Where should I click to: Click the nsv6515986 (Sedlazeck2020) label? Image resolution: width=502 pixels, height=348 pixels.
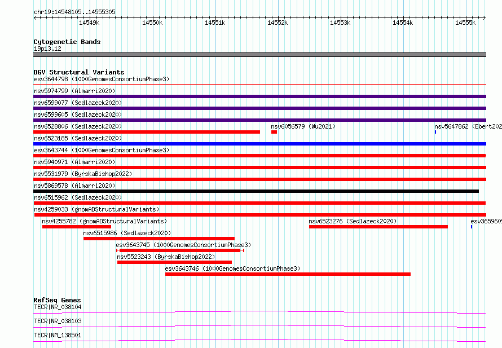(x=127, y=233)
